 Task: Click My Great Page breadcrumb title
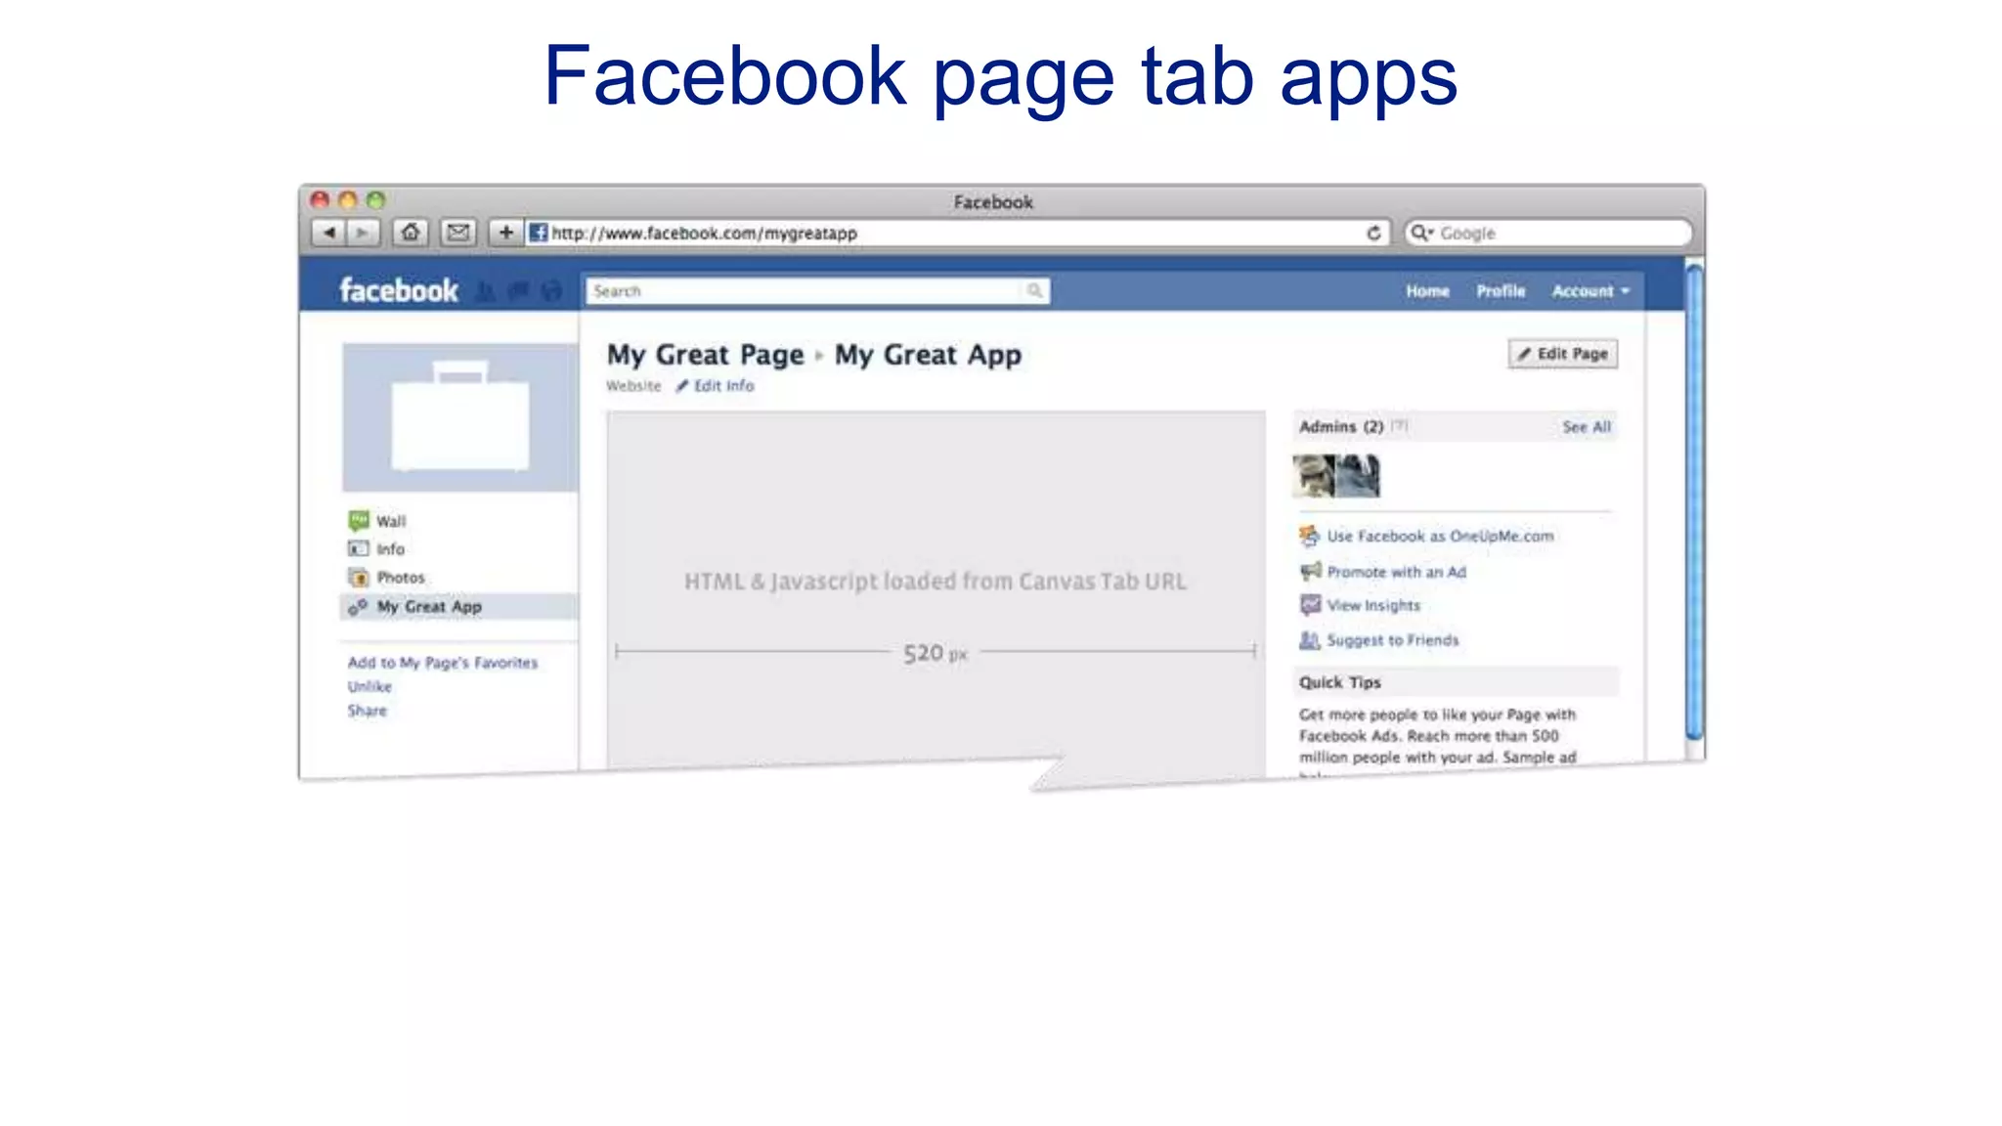tap(705, 355)
